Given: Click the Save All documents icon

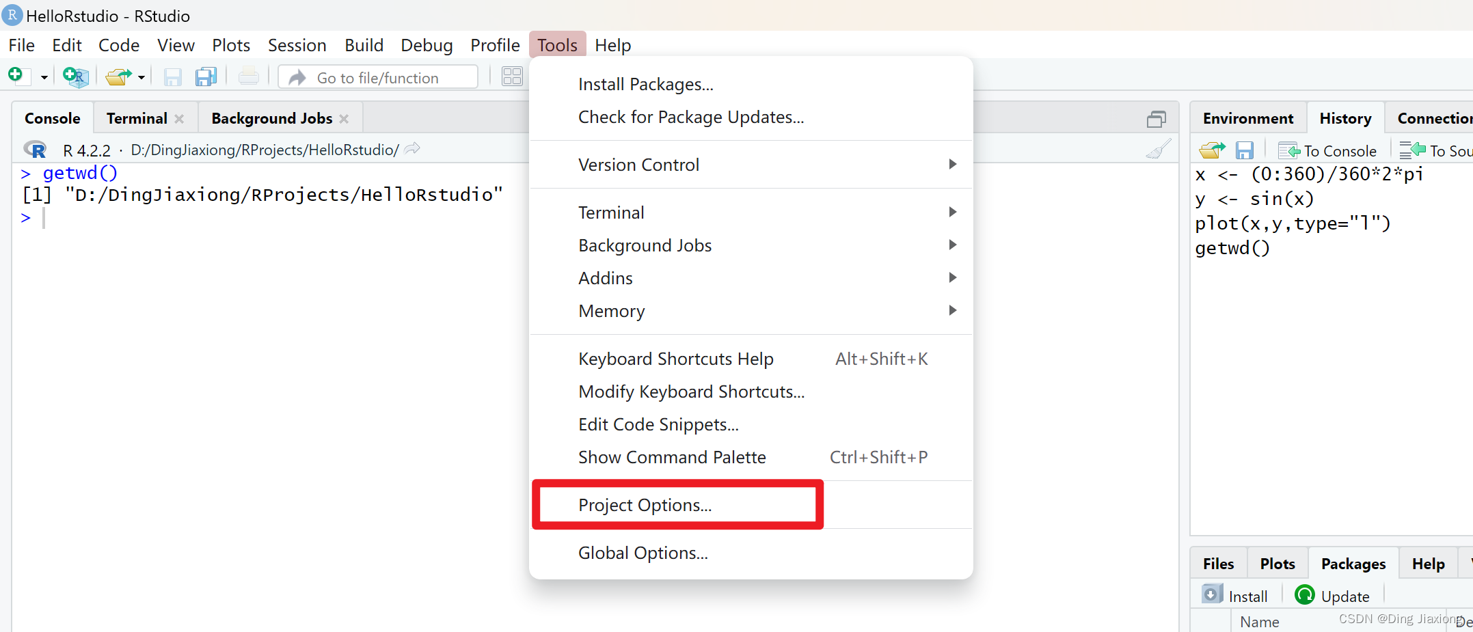Looking at the screenshot, I should (206, 77).
